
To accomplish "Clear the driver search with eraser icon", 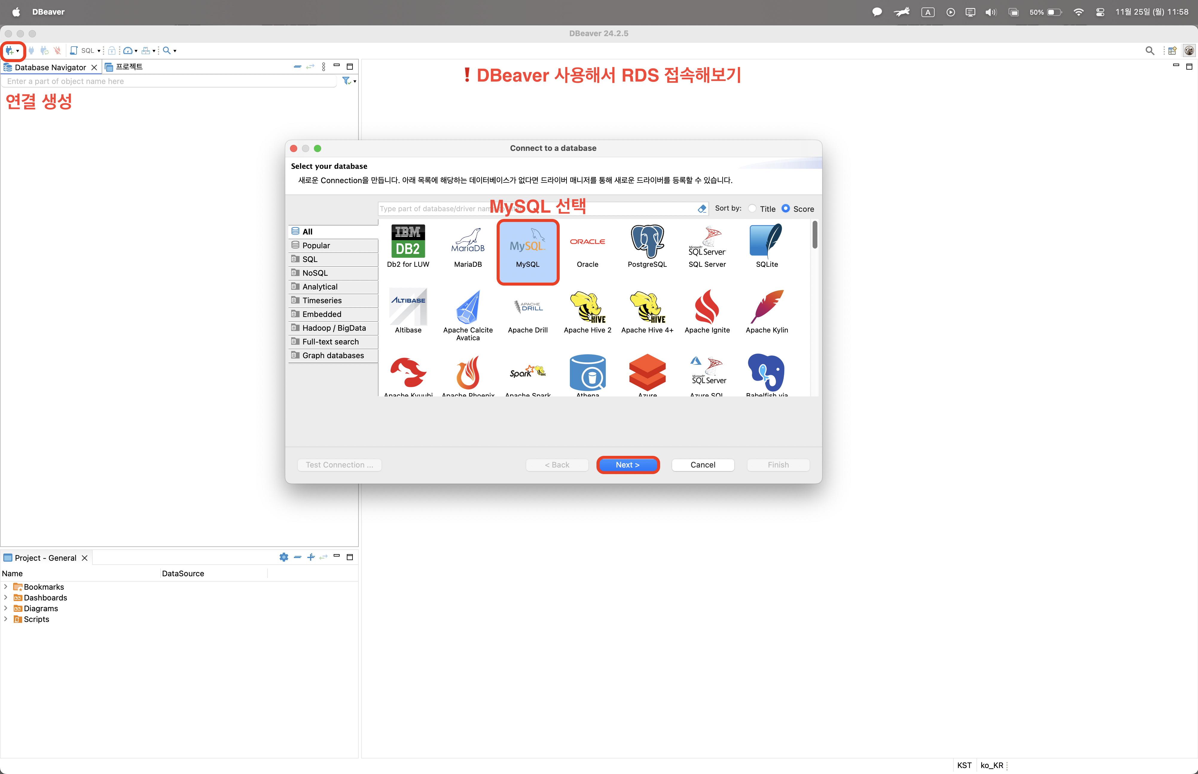I will [x=702, y=209].
